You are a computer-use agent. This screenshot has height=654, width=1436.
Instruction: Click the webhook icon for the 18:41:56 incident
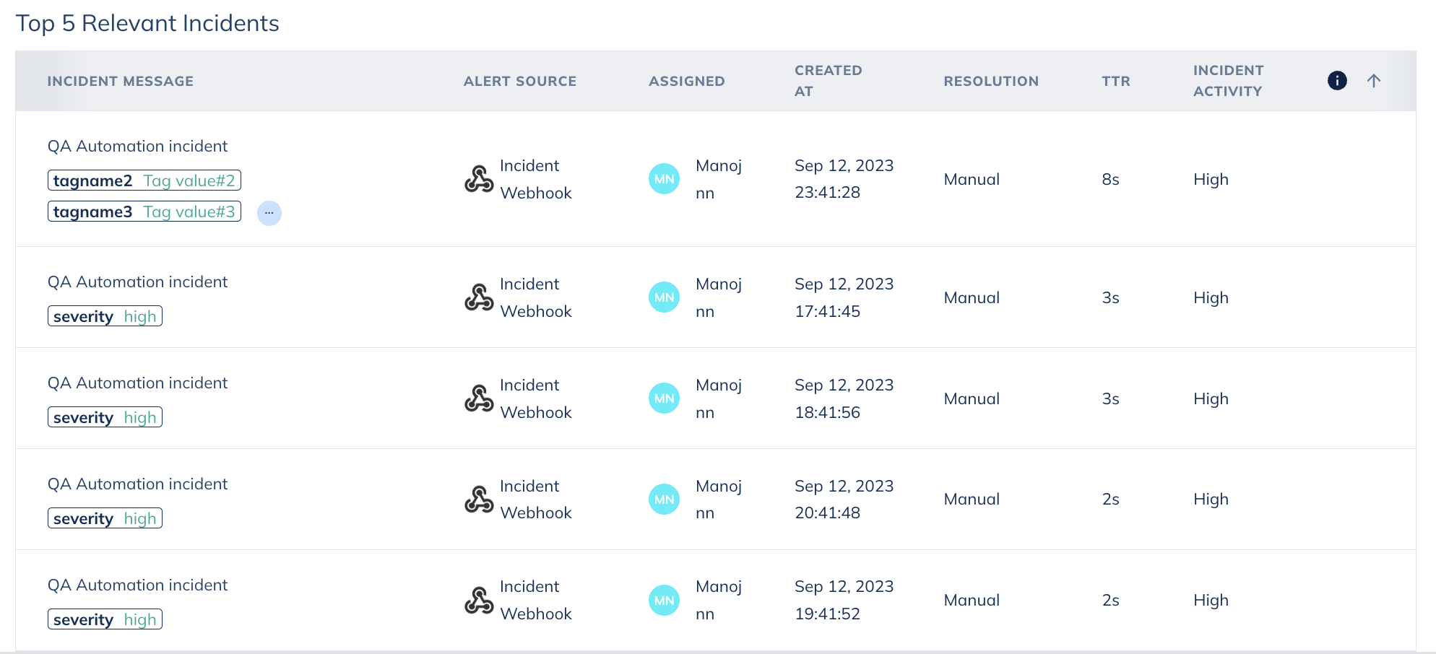[478, 398]
